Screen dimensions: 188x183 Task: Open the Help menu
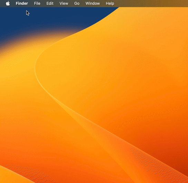click(x=110, y=3)
